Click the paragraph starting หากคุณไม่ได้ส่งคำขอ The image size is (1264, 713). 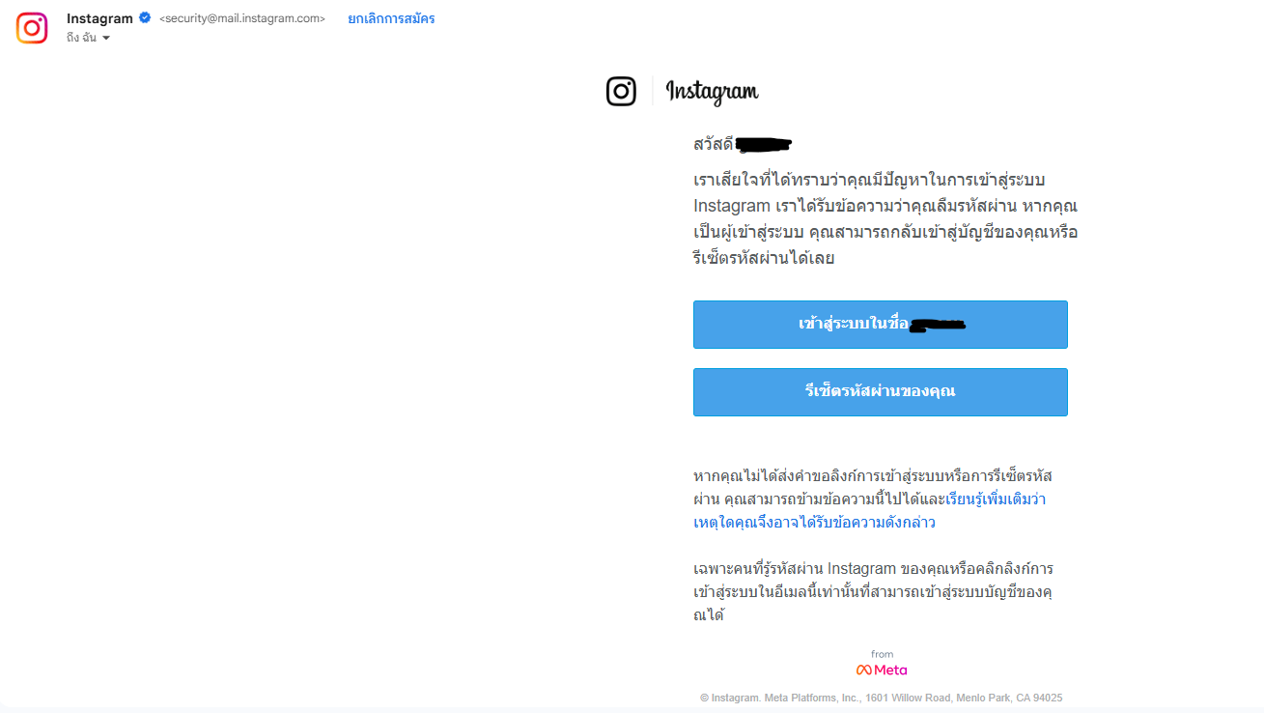873,499
